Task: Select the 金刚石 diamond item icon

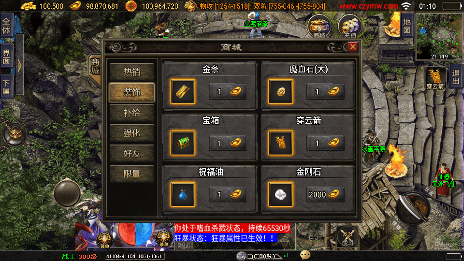Action: coord(280,194)
